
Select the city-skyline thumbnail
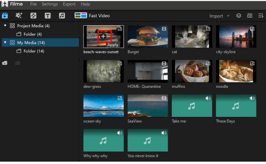[x=236, y=37]
